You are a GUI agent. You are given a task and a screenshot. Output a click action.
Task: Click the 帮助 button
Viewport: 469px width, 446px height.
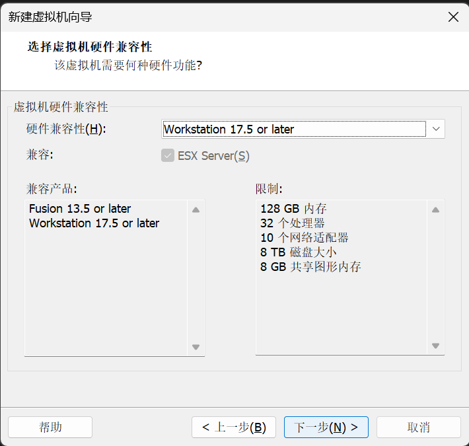coord(50,427)
